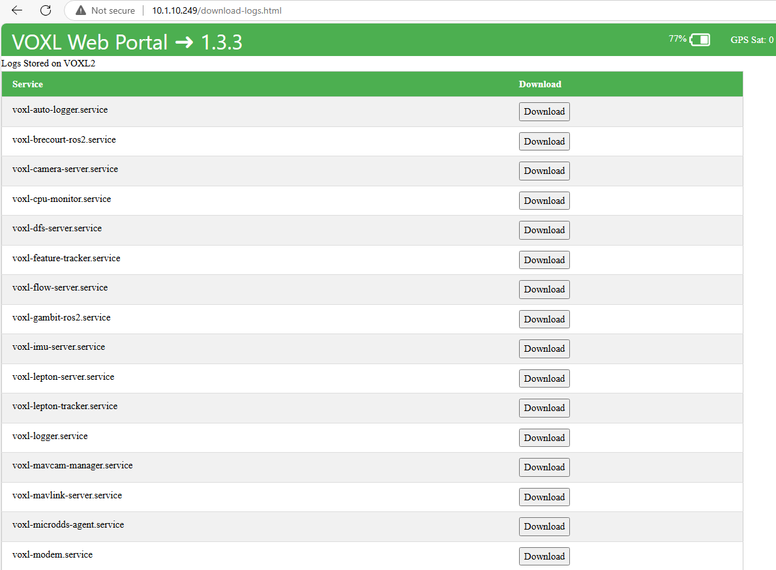Get logs for voxl-feature-tracker.service

[544, 260]
